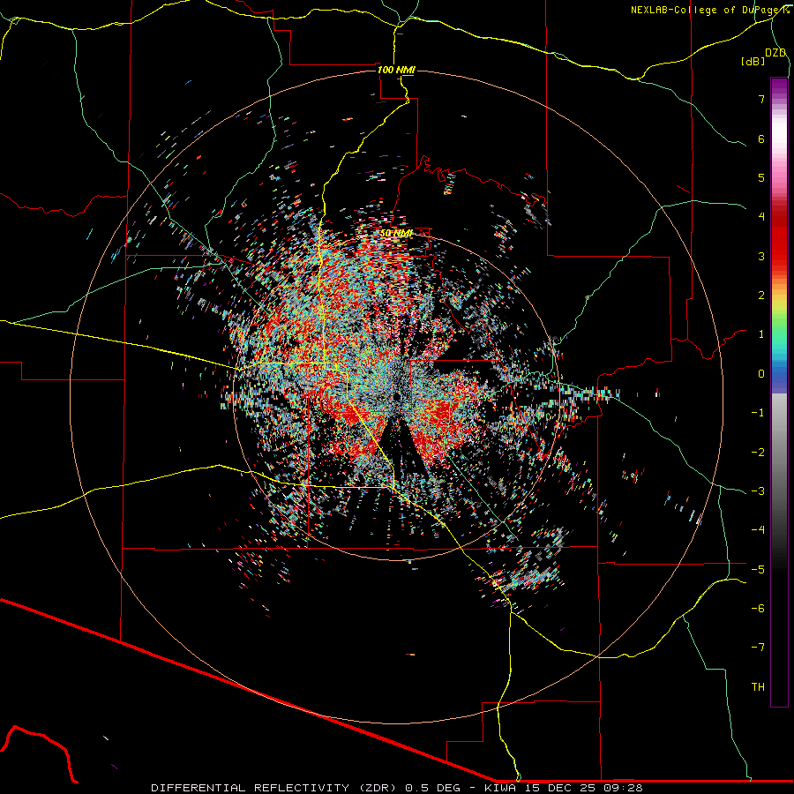This screenshot has height=794, width=794.
Task: Click the 100 NMI range ring label
Action: click(x=396, y=70)
